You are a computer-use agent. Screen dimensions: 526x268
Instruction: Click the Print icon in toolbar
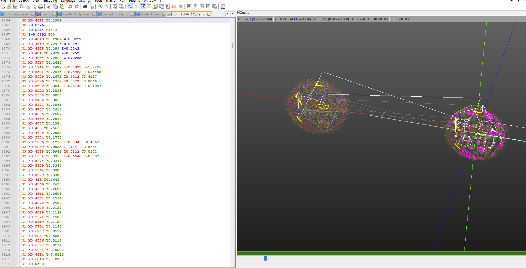coord(41,6)
